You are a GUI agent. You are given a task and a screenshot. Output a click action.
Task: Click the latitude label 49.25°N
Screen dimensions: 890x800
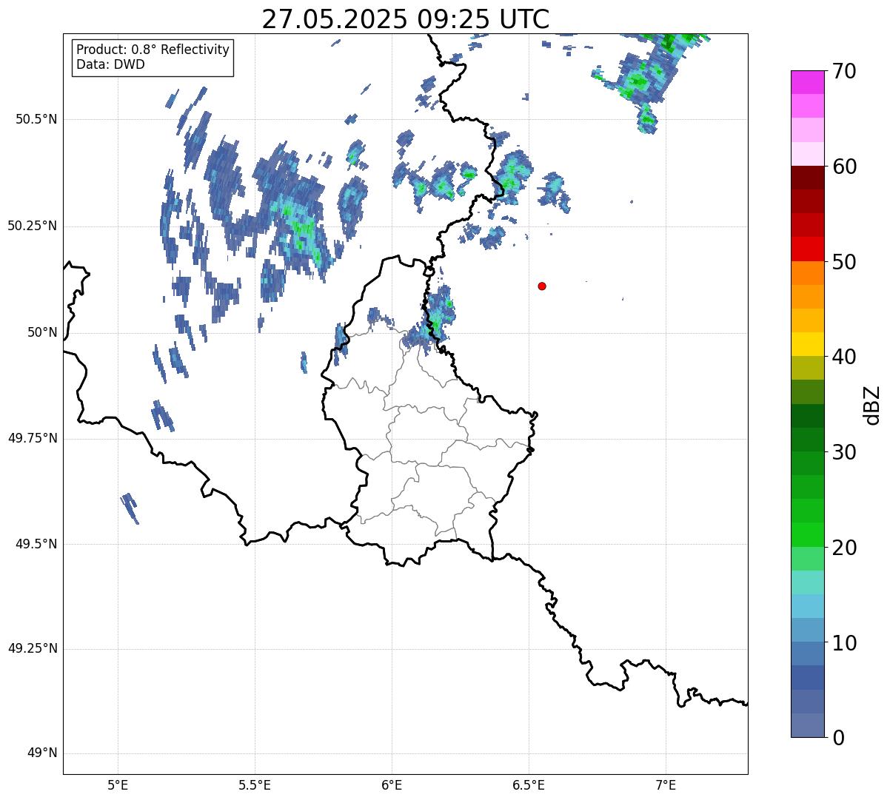tap(33, 648)
